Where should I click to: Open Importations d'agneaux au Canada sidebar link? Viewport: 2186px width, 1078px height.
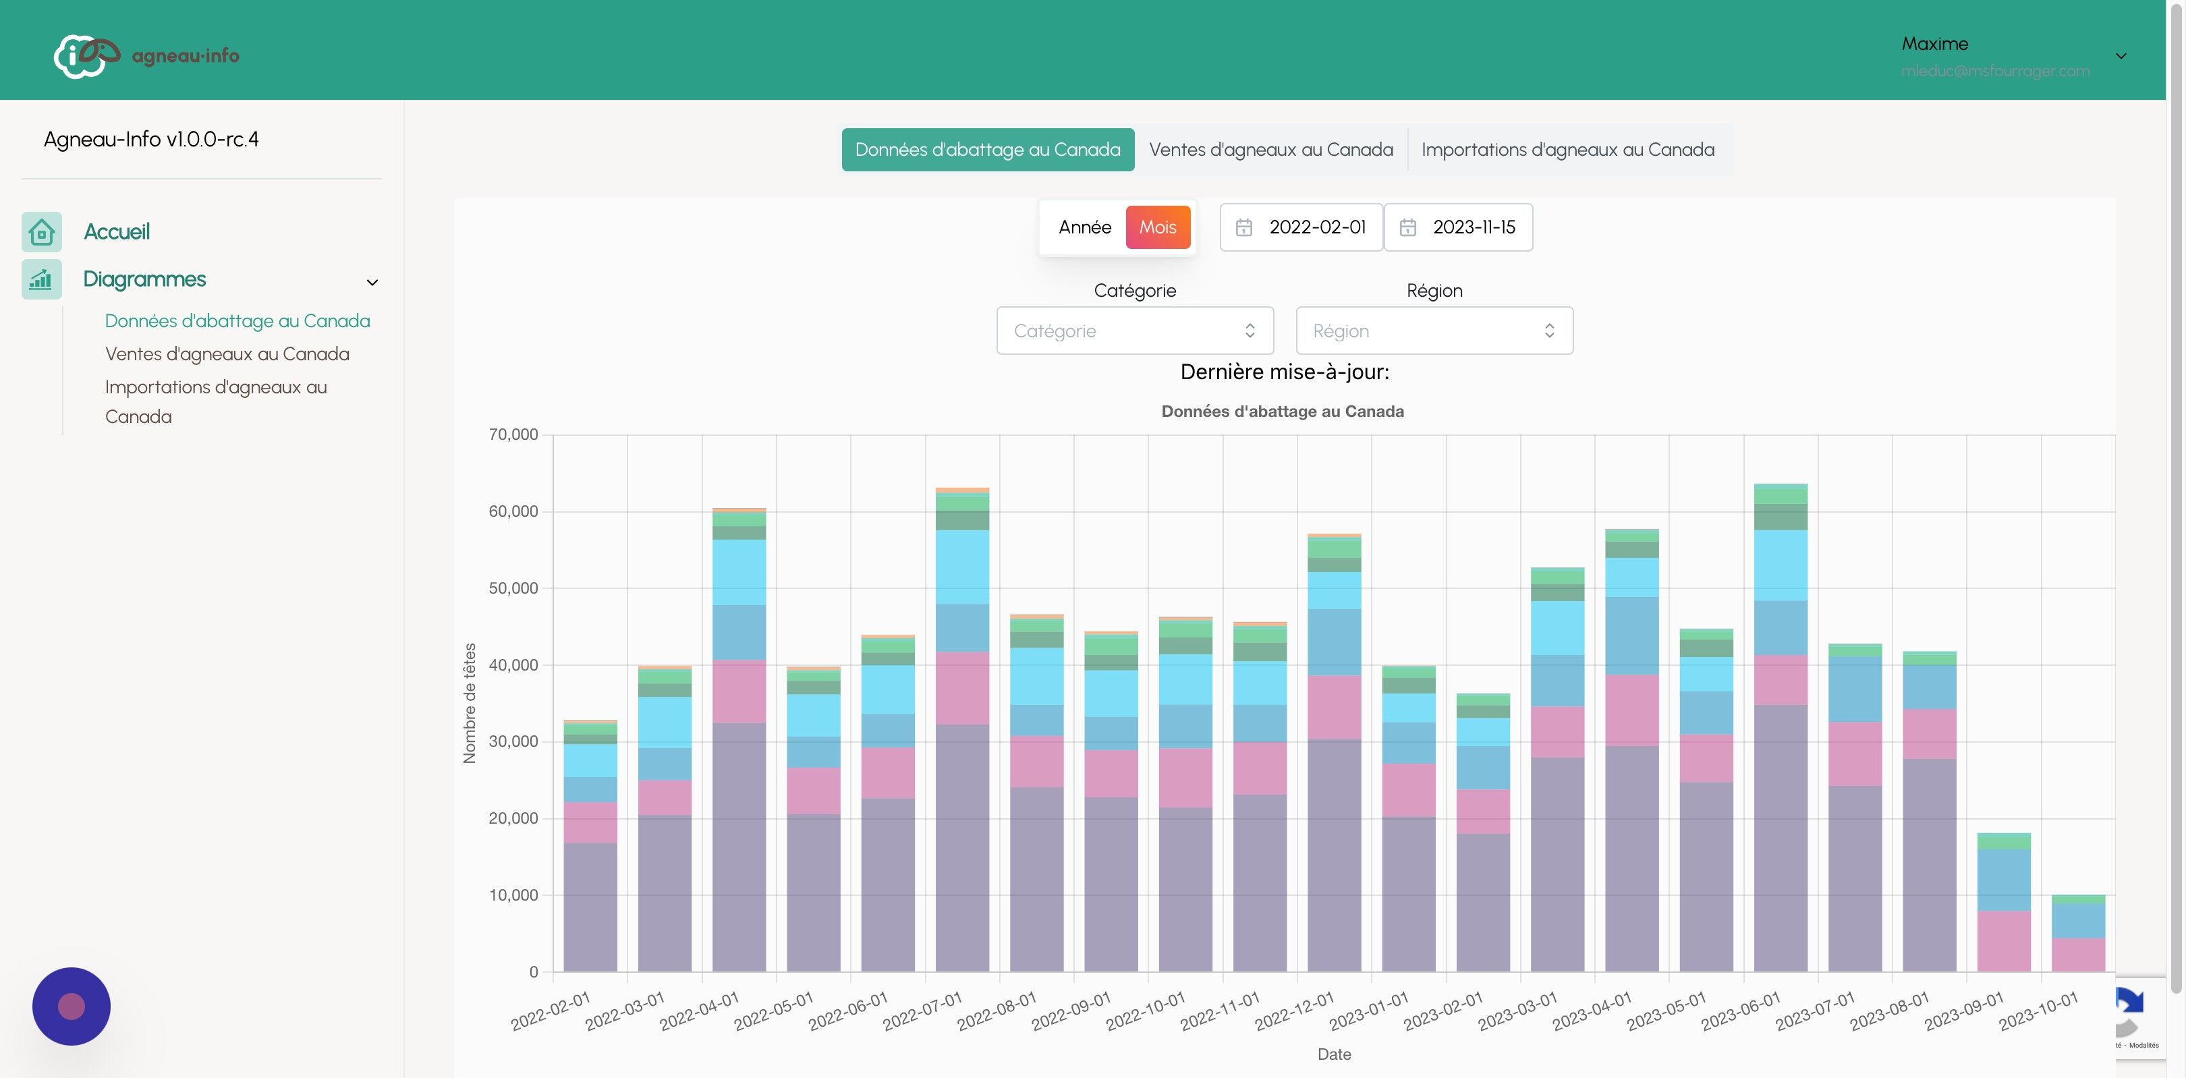point(215,402)
